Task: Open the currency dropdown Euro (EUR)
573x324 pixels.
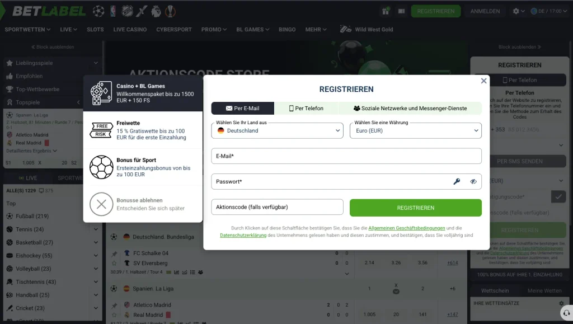Action: coord(416,131)
